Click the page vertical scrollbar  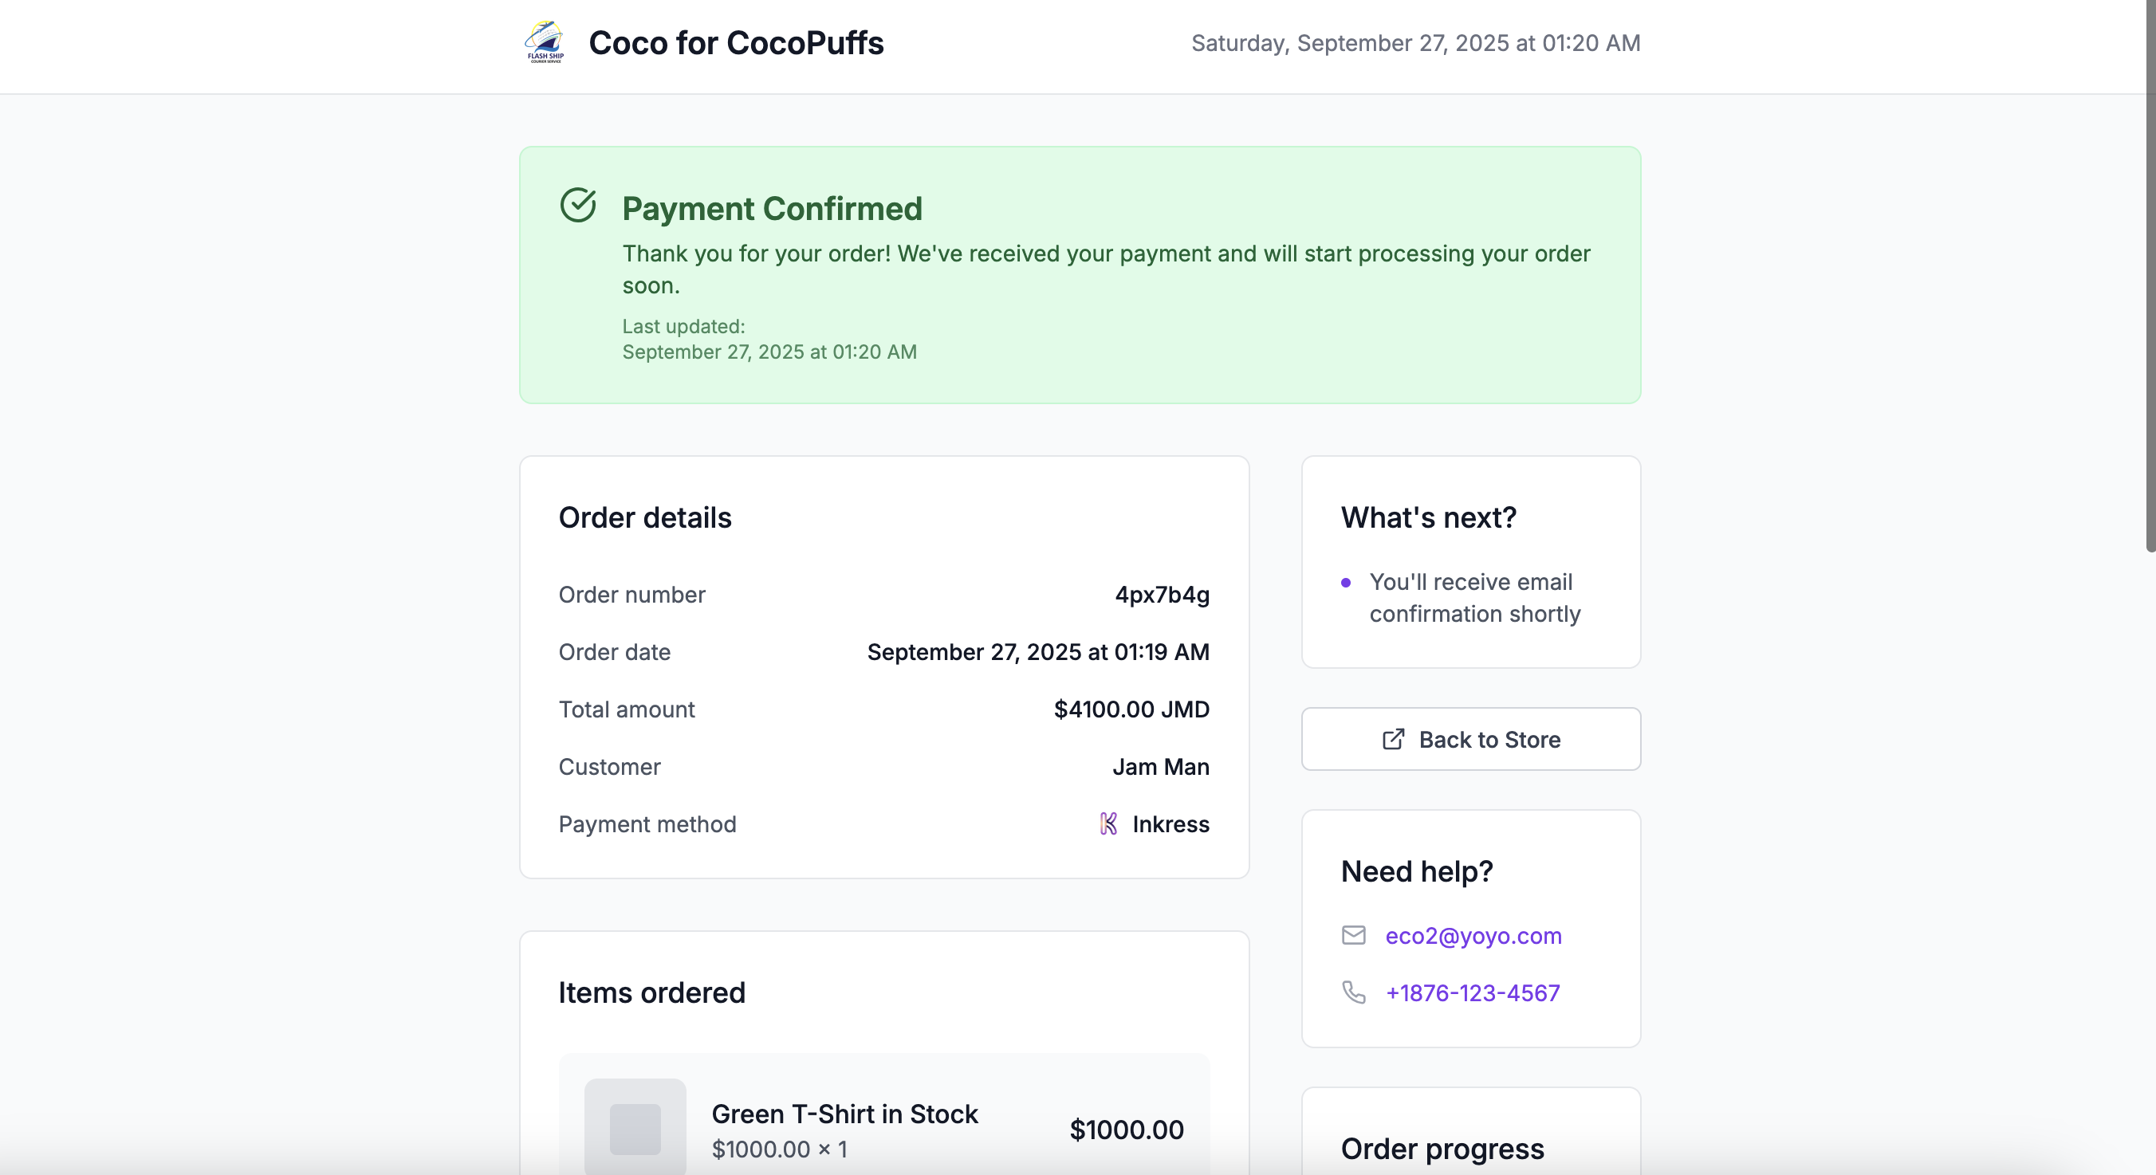tap(2150, 276)
